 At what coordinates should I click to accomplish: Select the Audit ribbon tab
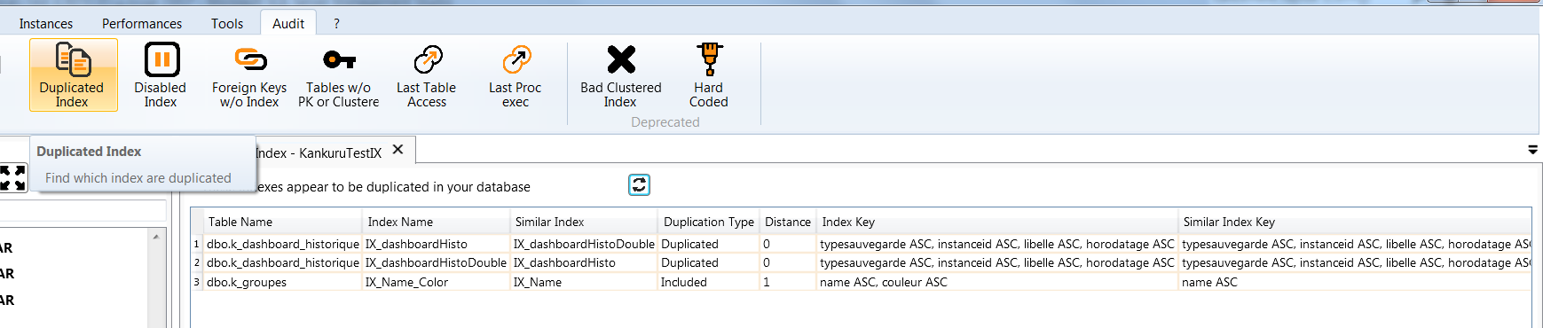coord(288,24)
